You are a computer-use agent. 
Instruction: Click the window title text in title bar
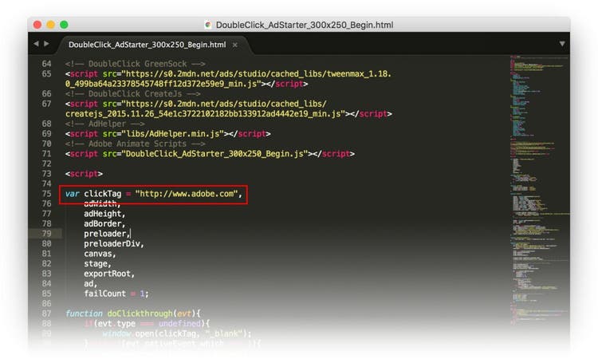pos(304,25)
